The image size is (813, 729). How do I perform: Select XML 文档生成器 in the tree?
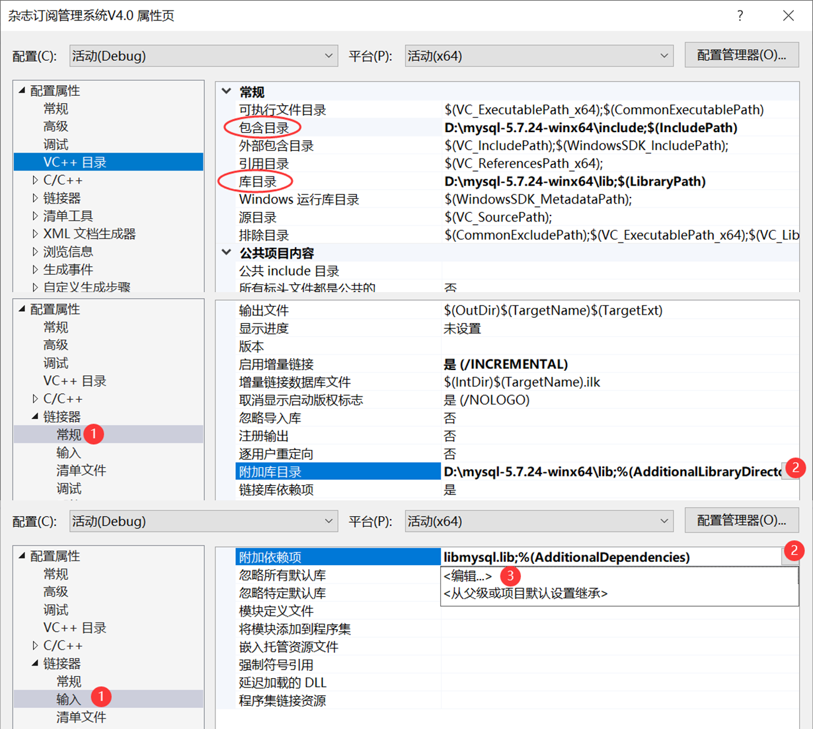click(89, 233)
